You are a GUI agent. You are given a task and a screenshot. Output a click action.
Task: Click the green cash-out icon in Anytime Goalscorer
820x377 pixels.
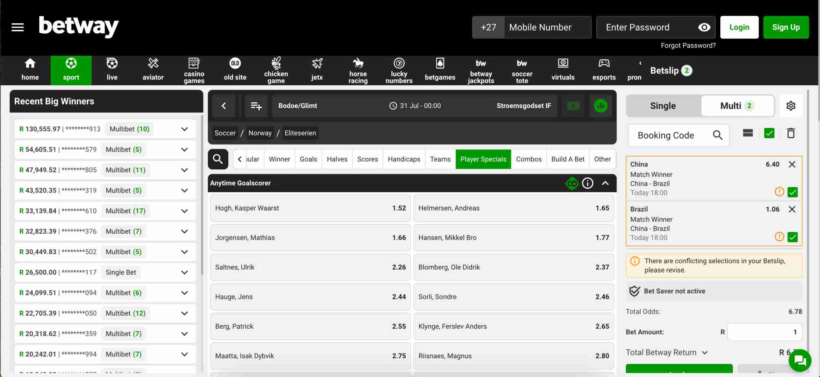coord(572,183)
